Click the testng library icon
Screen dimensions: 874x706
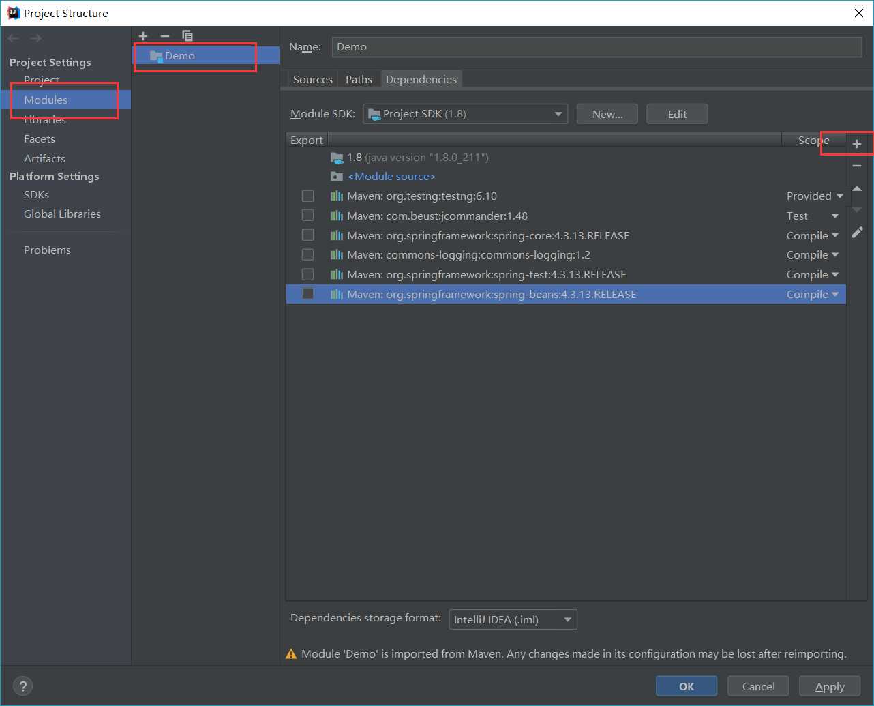[337, 196]
